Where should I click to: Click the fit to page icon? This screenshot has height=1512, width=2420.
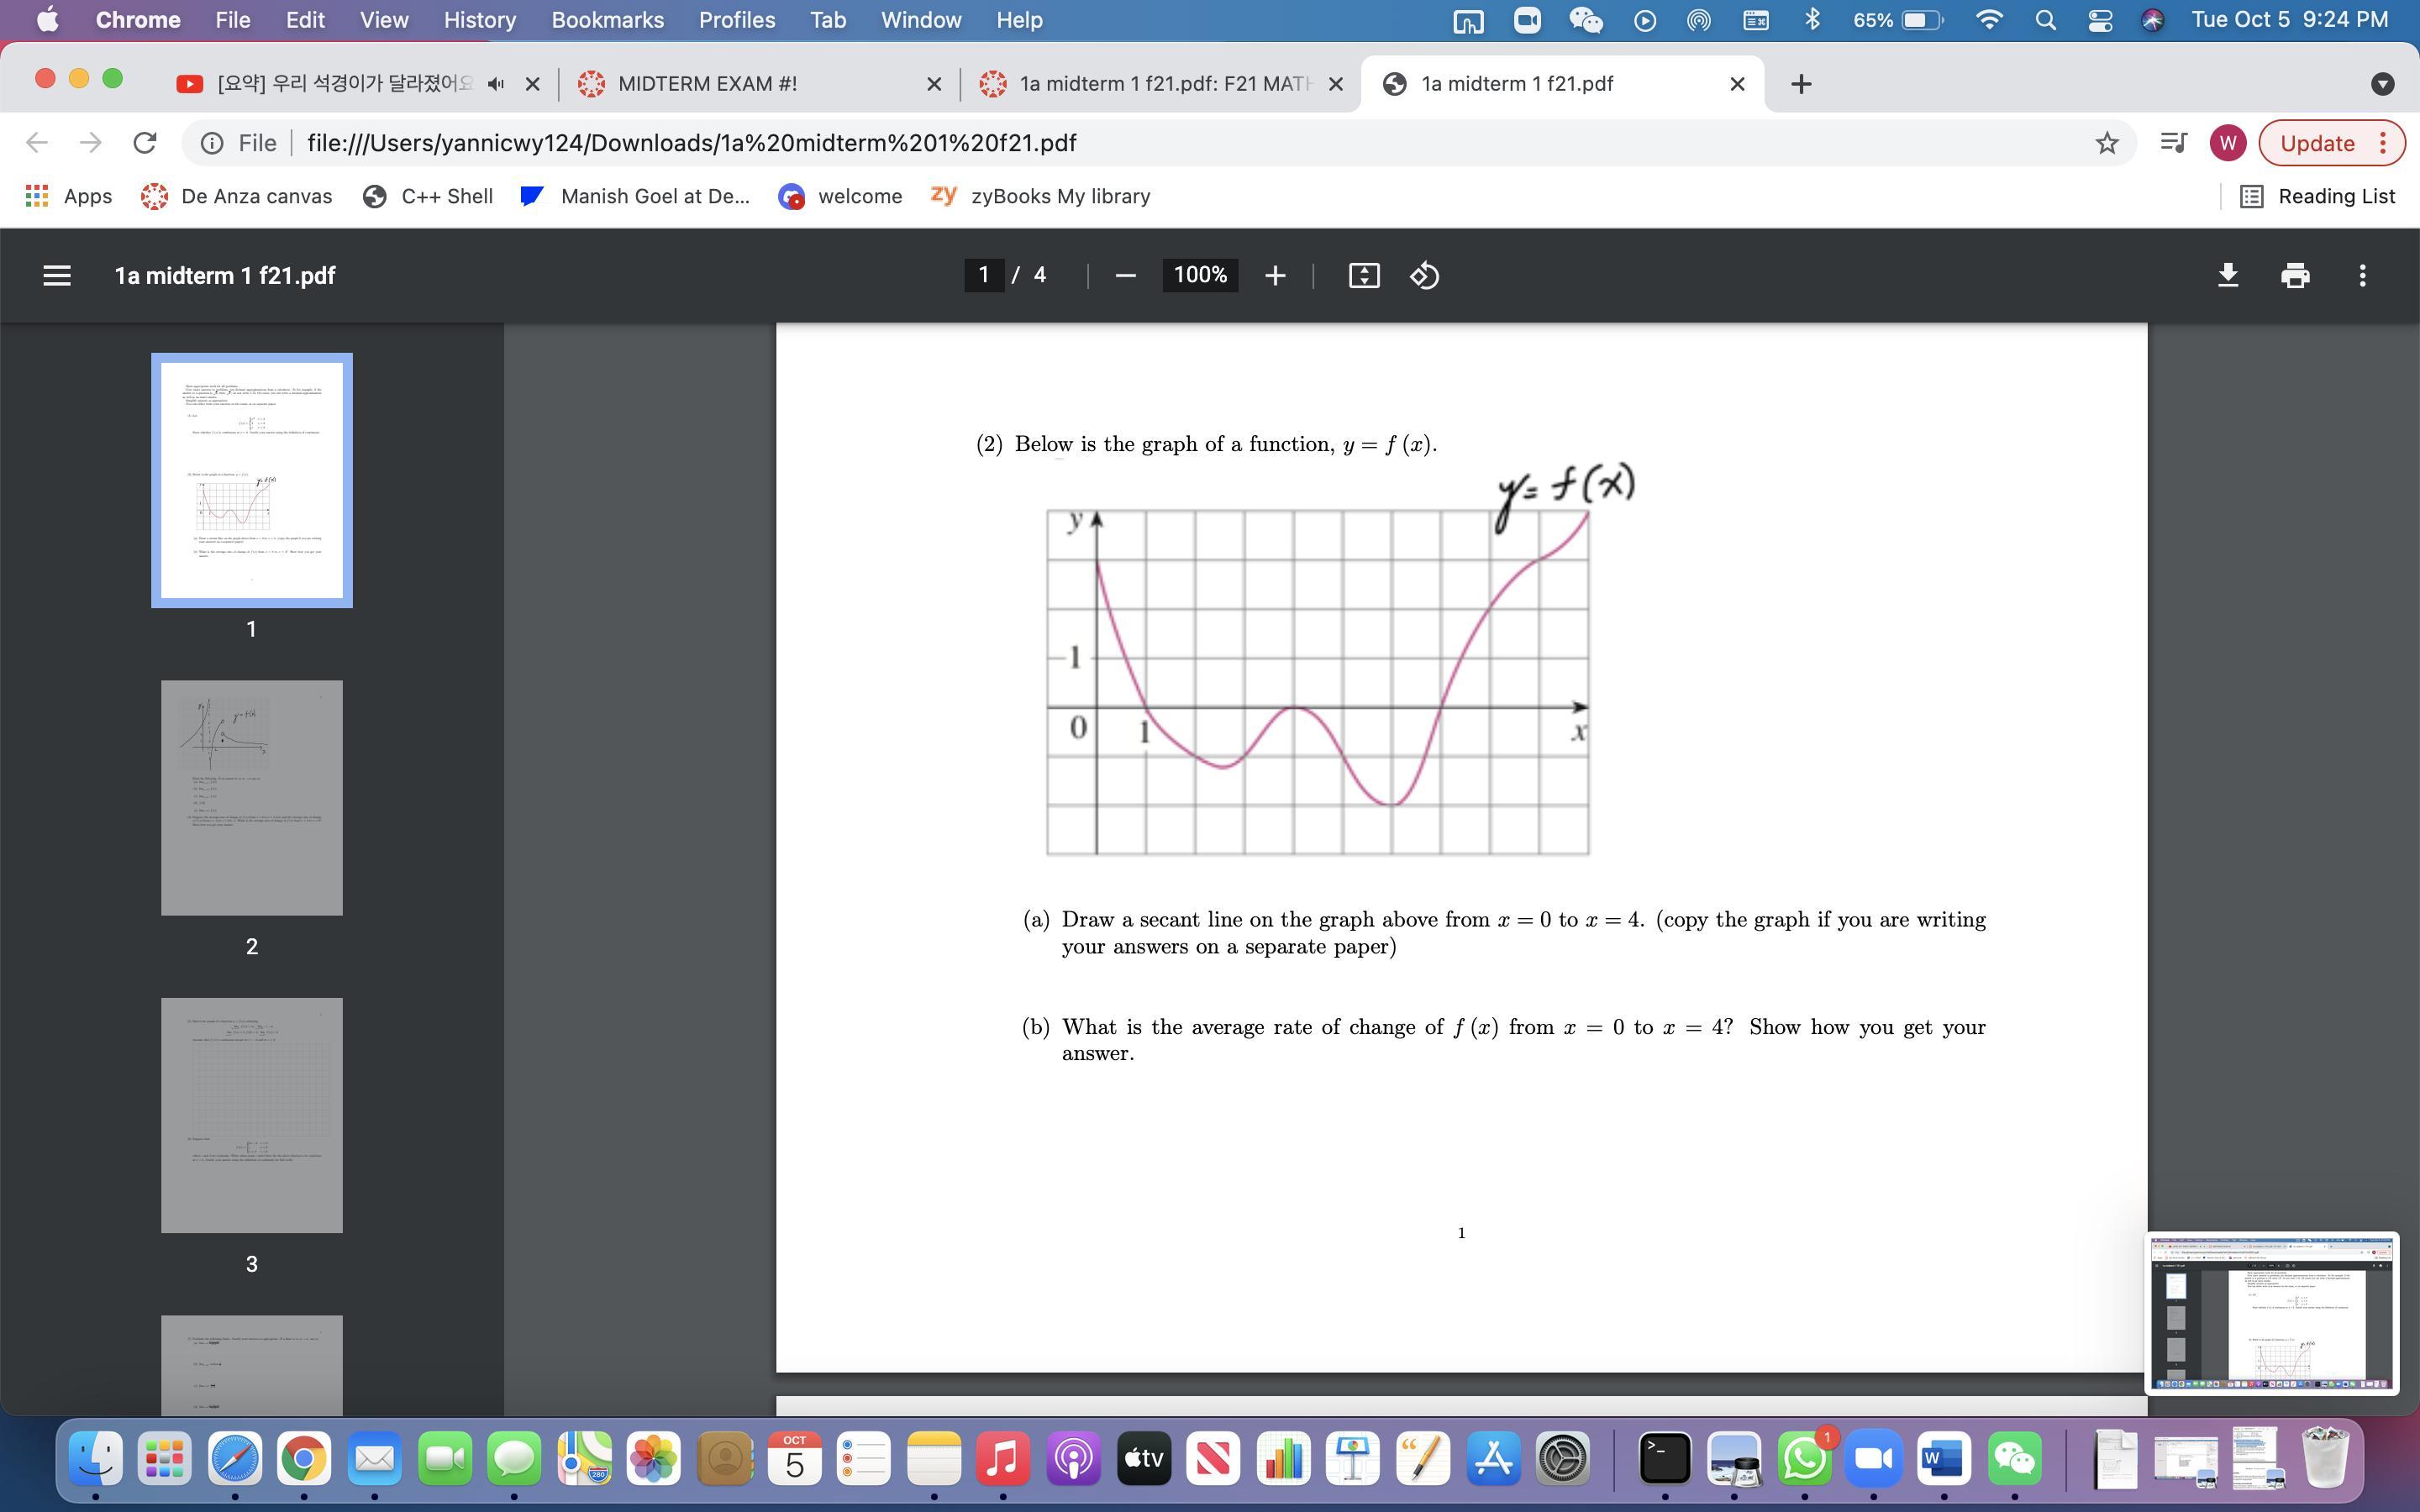coord(1364,275)
